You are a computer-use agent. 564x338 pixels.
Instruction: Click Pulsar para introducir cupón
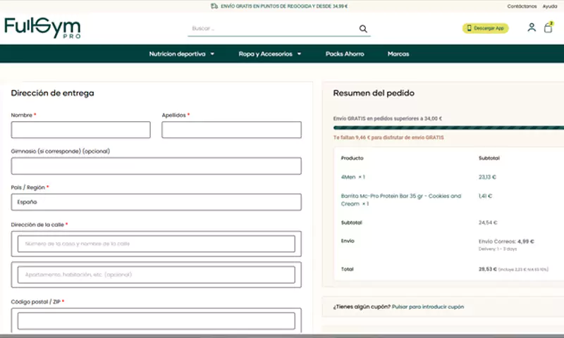(428, 307)
